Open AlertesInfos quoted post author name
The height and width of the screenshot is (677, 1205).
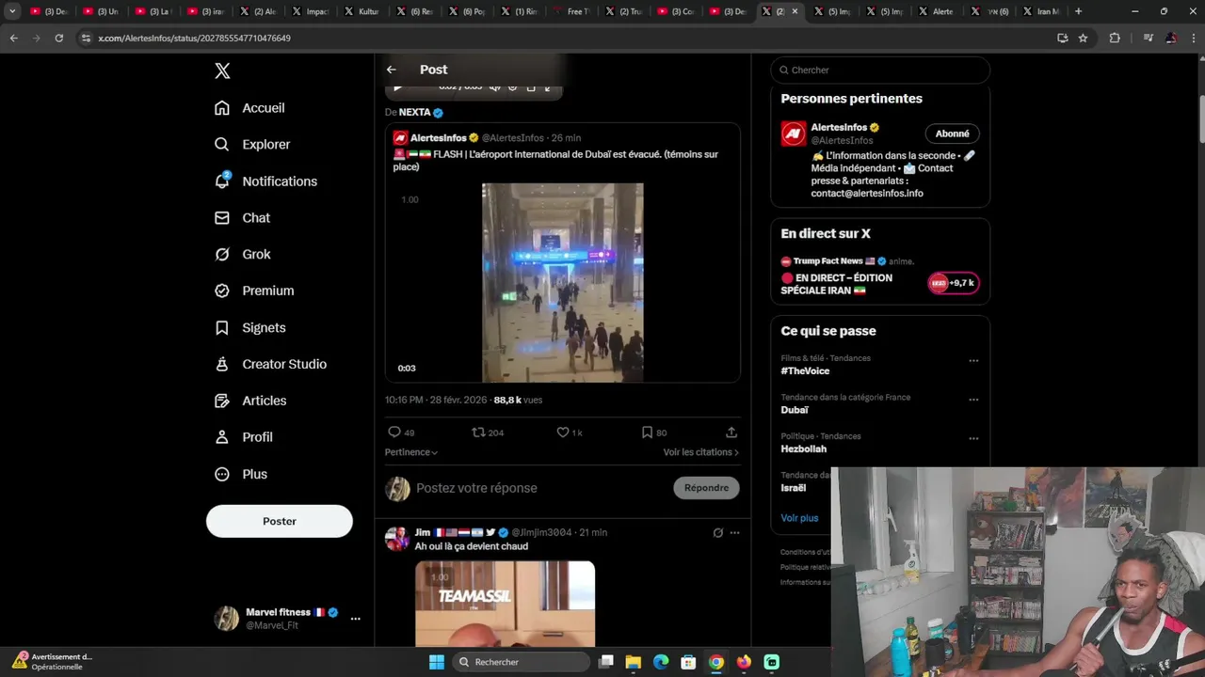[438, 138]
